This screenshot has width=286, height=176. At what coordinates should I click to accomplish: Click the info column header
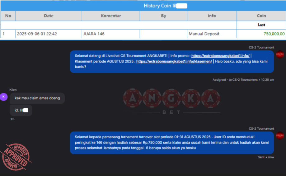tap(212, 16)
